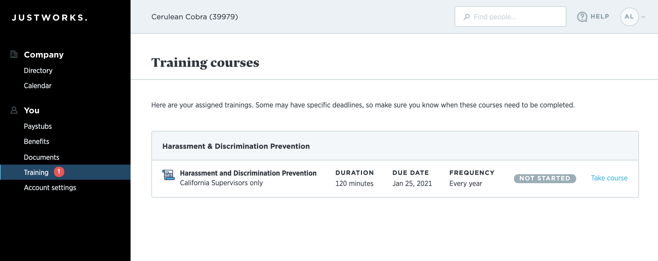
Task: Open Paystubs from sidebar
Action: pos(38,126)
